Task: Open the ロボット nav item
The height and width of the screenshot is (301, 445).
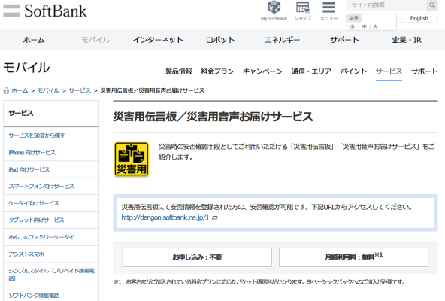Action: pos(220,40)
